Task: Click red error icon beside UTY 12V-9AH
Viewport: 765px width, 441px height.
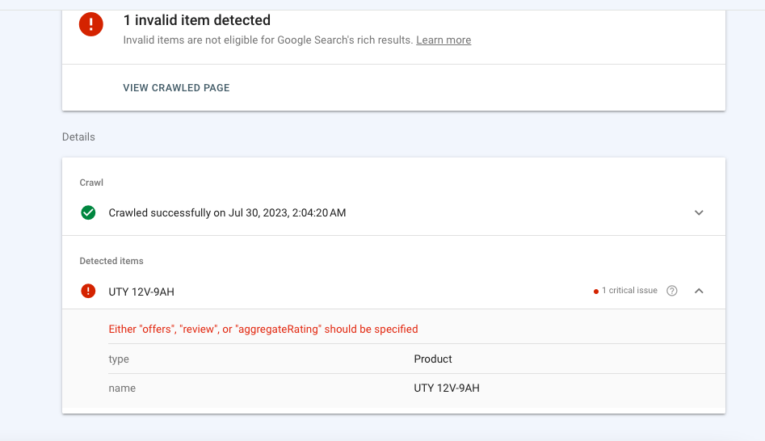Action: coord(88,291)
